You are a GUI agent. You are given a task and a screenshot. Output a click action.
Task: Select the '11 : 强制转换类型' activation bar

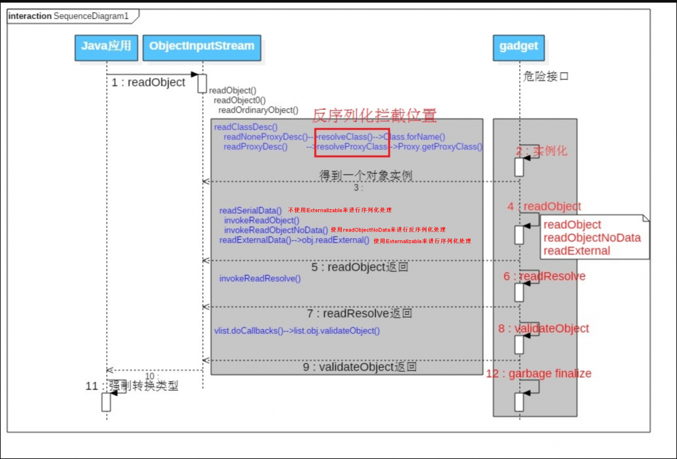point(106,402)
